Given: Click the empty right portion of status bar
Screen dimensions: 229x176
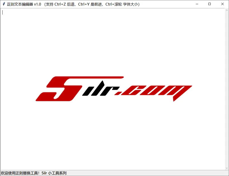Looking at the screenshot, I should tap(157, 173).
